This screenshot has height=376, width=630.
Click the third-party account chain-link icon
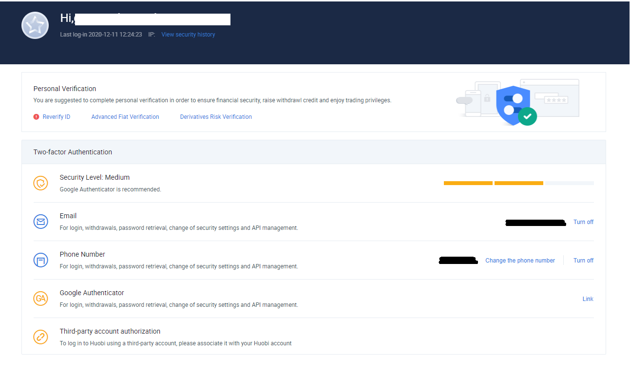41,337
